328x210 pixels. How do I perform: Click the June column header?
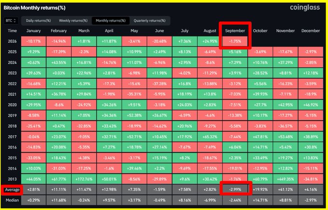pos(159,31)
